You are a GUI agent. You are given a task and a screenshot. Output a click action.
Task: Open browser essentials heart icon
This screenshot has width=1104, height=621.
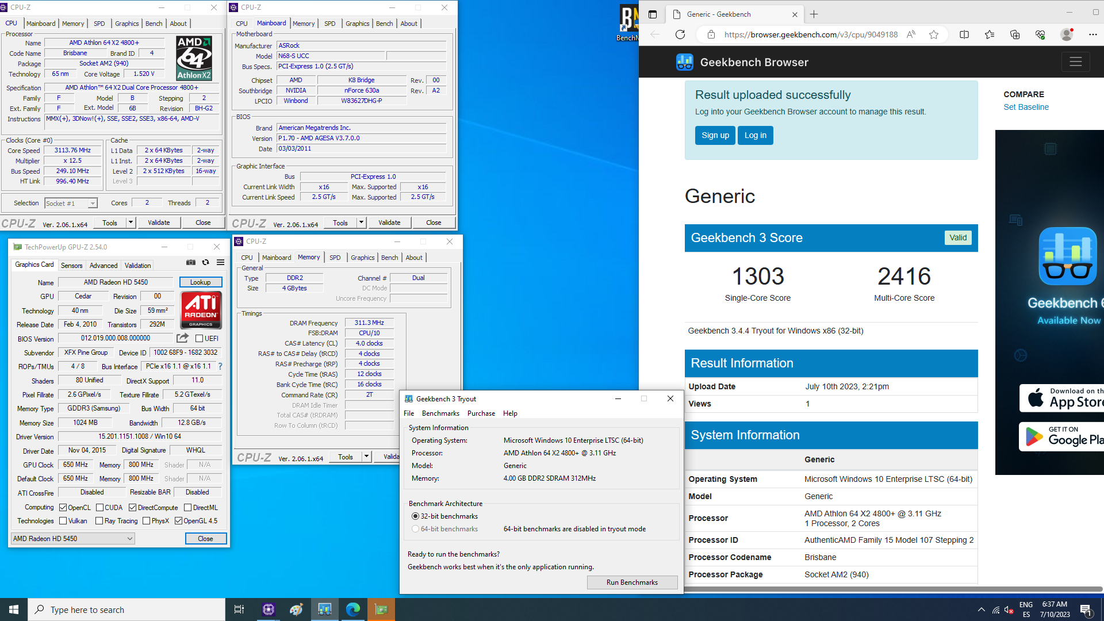click(1040, 34)
